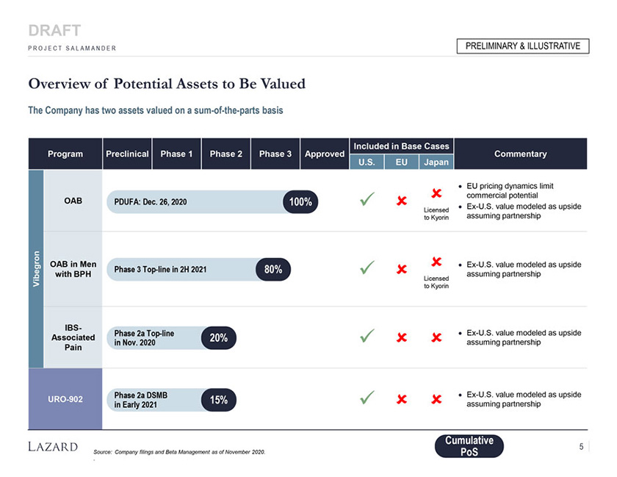Select the Japan sub-header under Included in Base Cases
The height and width of the screenshot is (477, 617).
(x=435, y=162)
